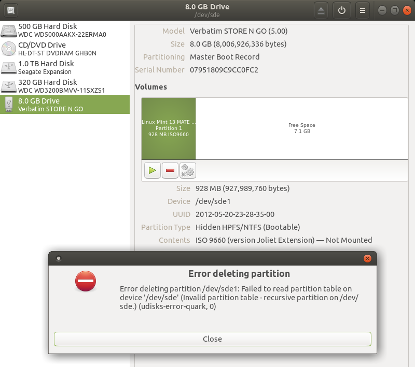The width and height of the screenshot is (415, 367).
Task: Select the 500 GB Hard Disk
Action: (65, 31)
